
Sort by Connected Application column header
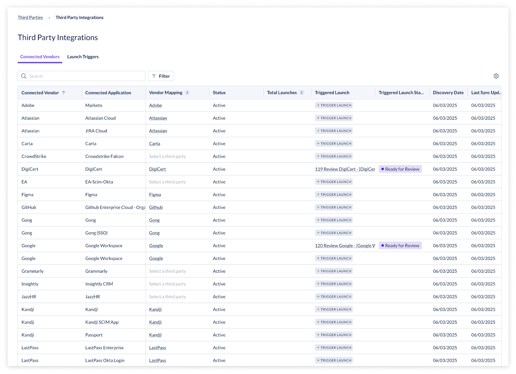108,93
